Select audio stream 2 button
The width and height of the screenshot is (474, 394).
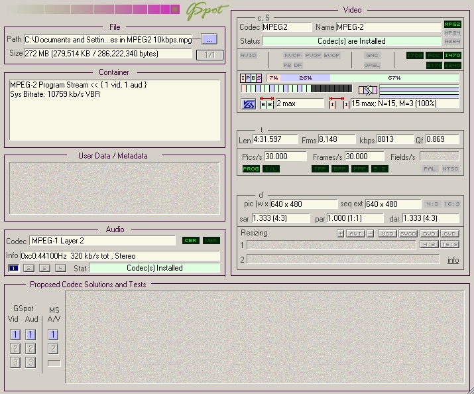click(29, 268)
